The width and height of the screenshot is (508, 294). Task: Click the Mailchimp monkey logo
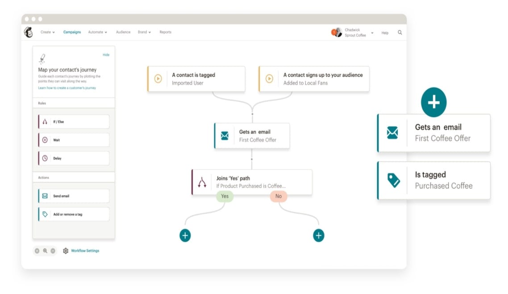coord(29,32)
